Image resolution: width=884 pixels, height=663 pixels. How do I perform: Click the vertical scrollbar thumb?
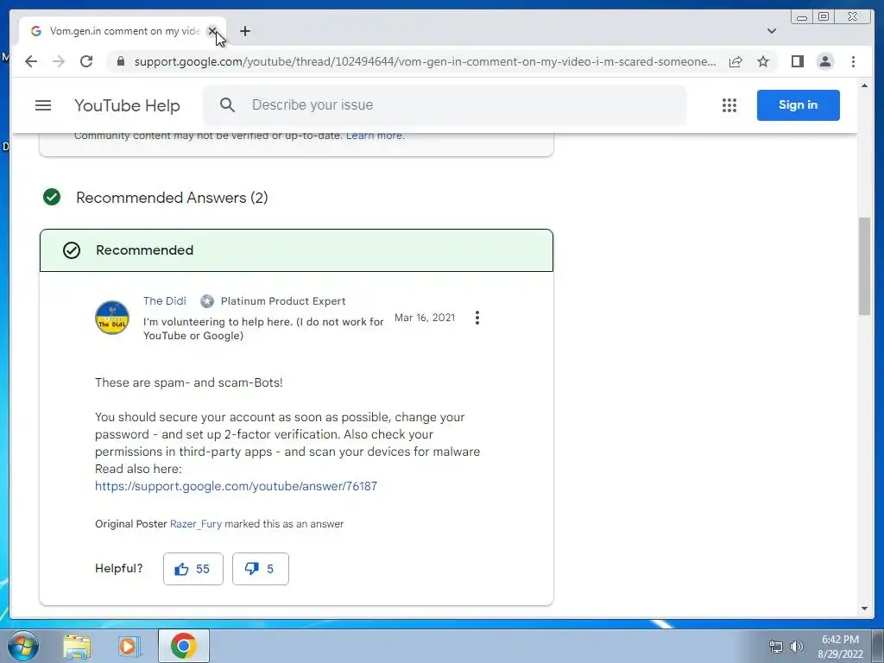tap(864, 266)
